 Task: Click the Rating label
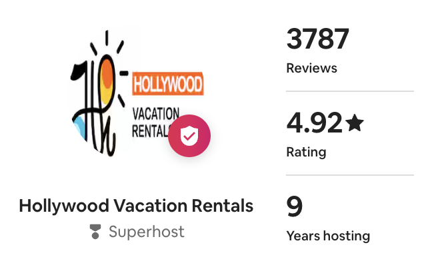(307, 152)
